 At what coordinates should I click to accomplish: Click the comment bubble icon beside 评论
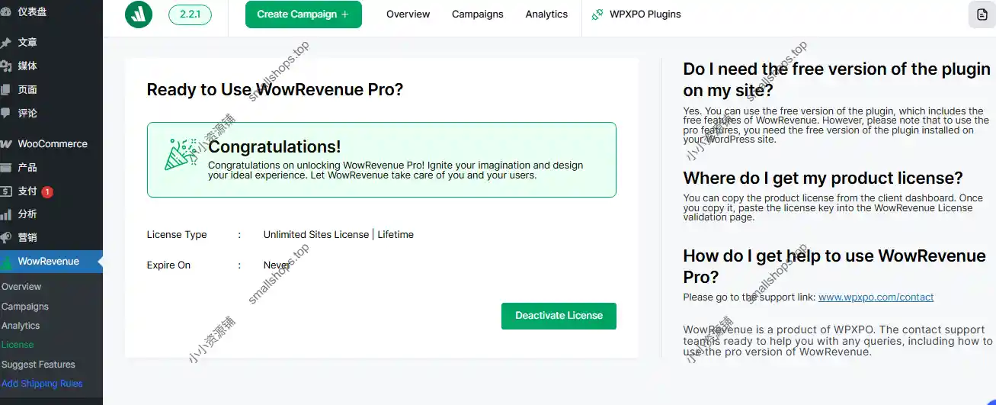point(5,114)
